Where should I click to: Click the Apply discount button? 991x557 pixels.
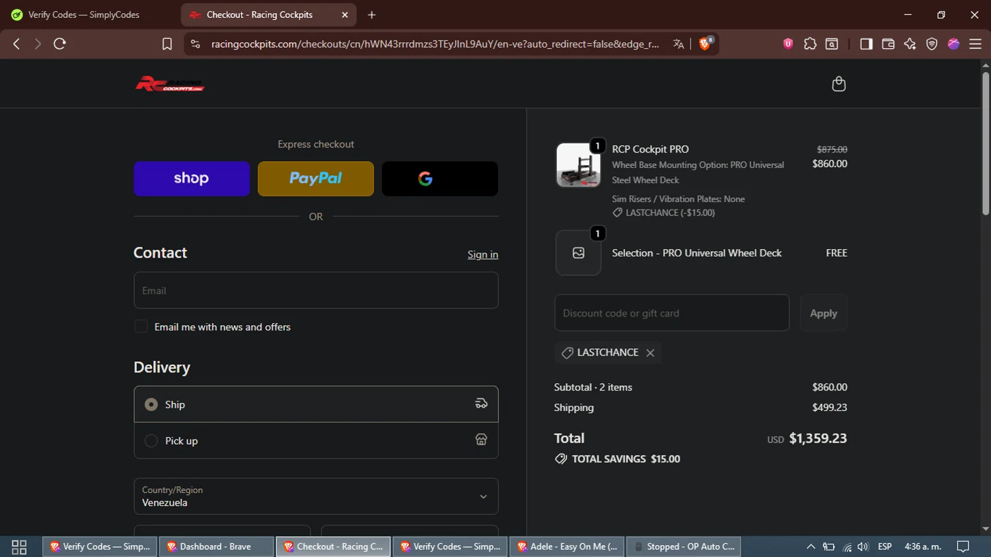[823, 313]
